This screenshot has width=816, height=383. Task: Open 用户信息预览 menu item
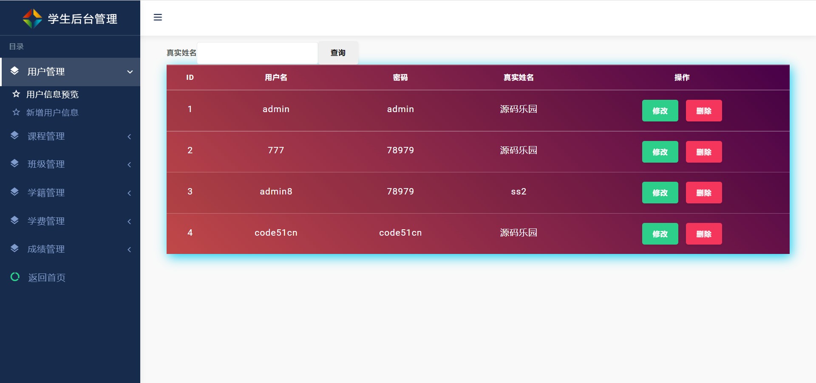click(x=52, y=94)
